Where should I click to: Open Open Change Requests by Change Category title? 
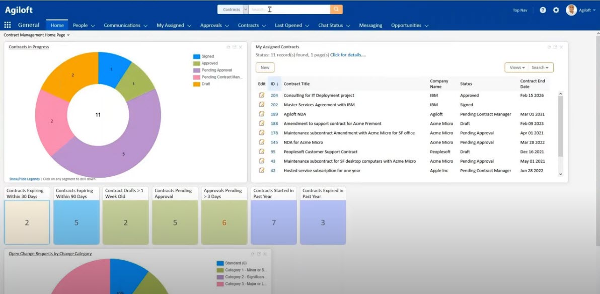[50, 253]
